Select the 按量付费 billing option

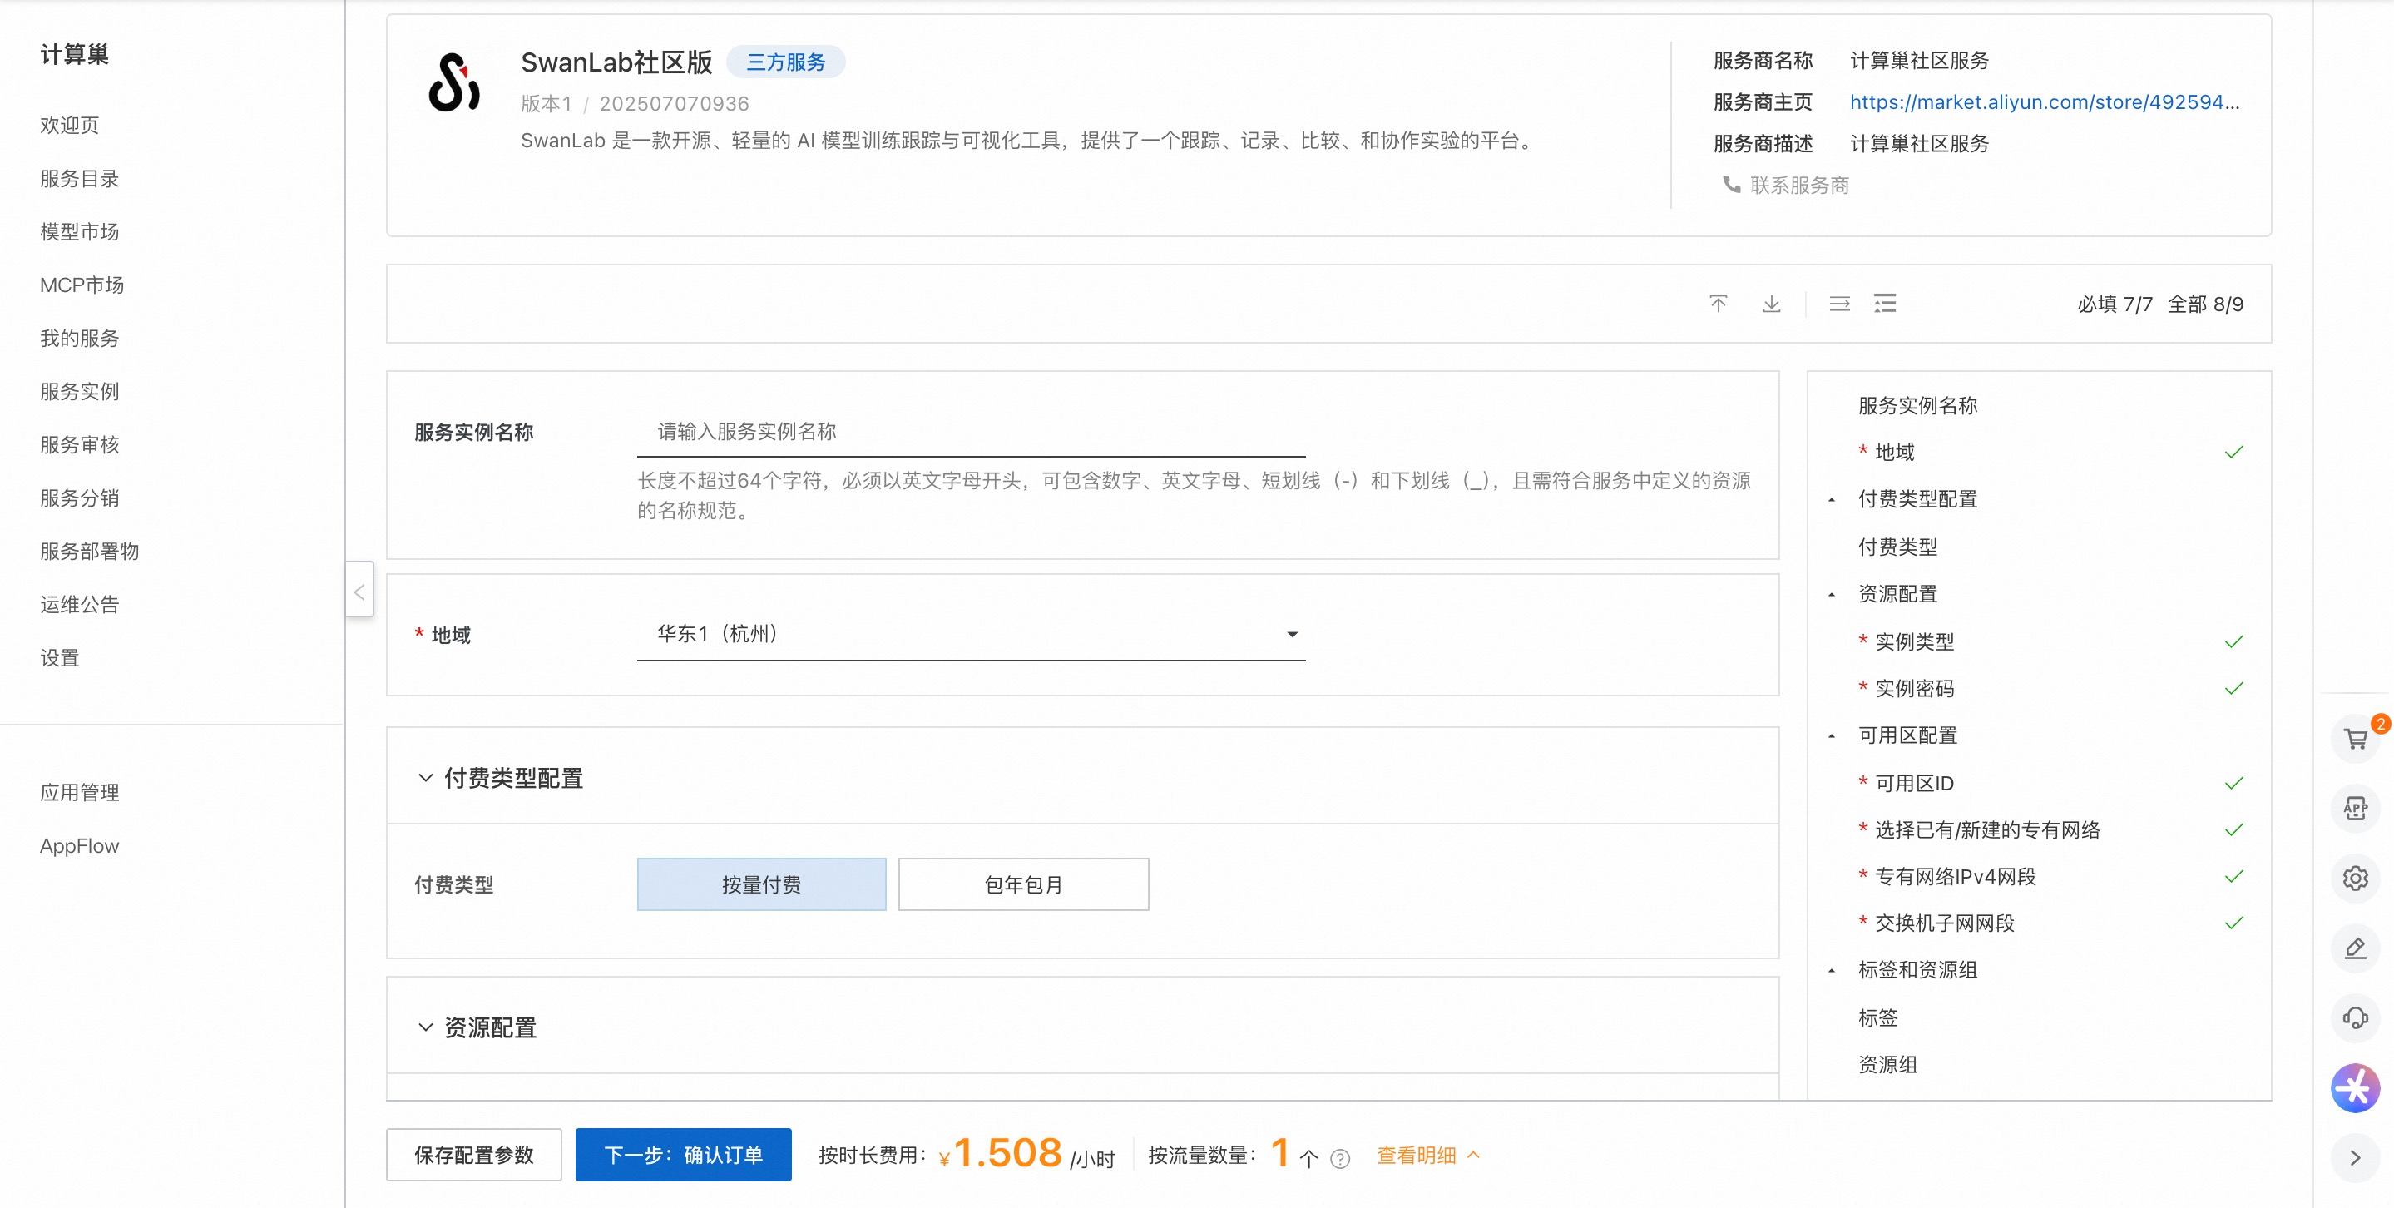pyautogui.click(x=761, y=884)
